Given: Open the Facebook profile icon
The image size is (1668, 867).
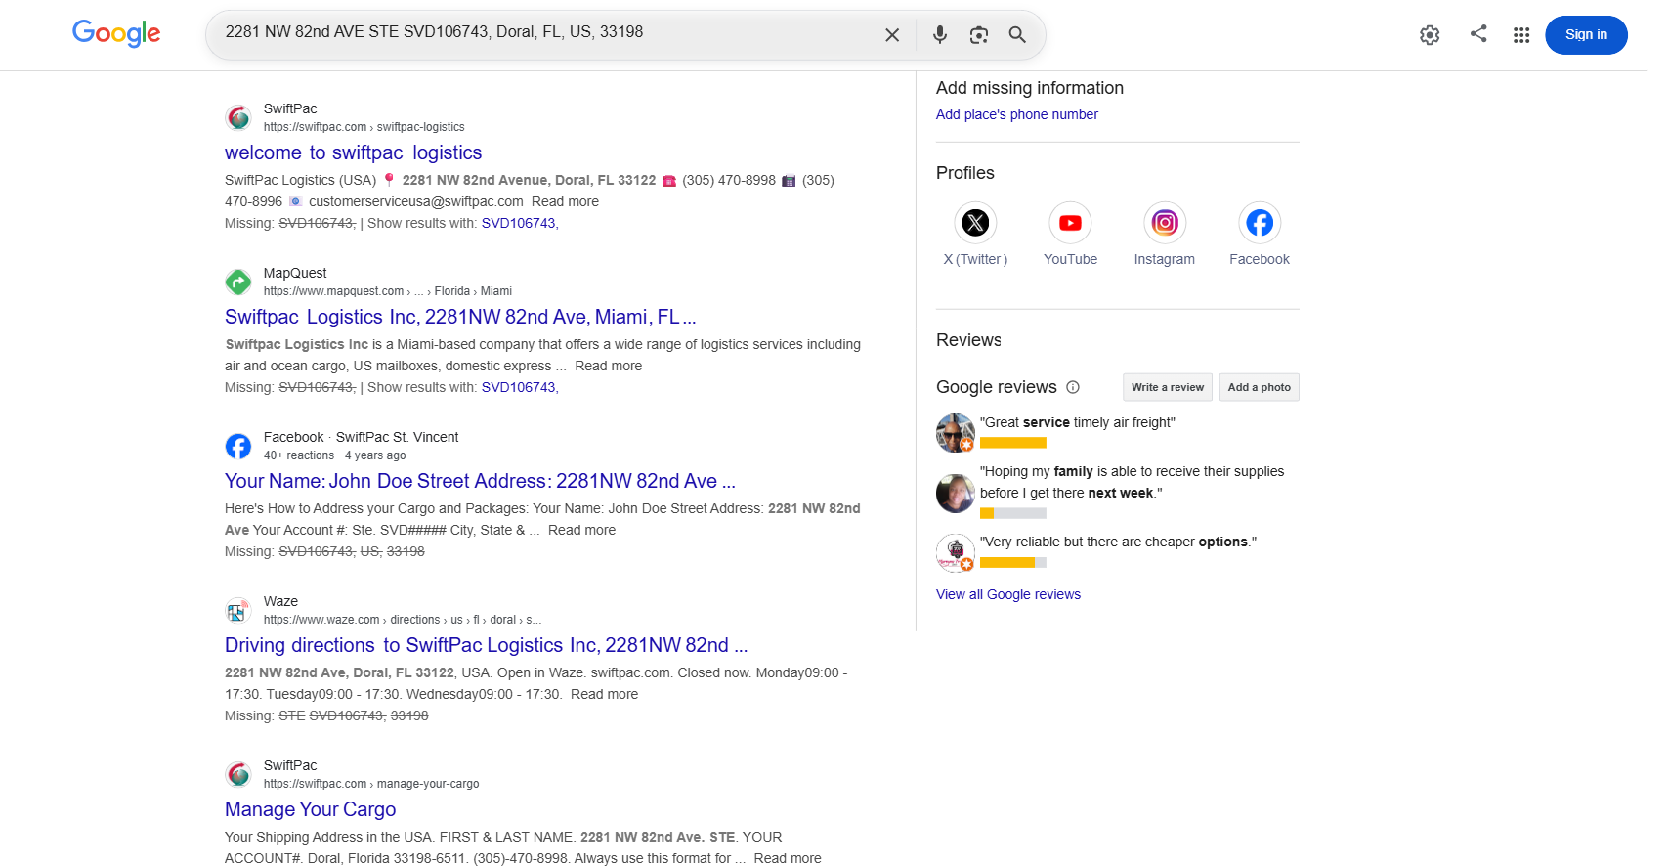Looking at the screenshot, I should 1260,223.
